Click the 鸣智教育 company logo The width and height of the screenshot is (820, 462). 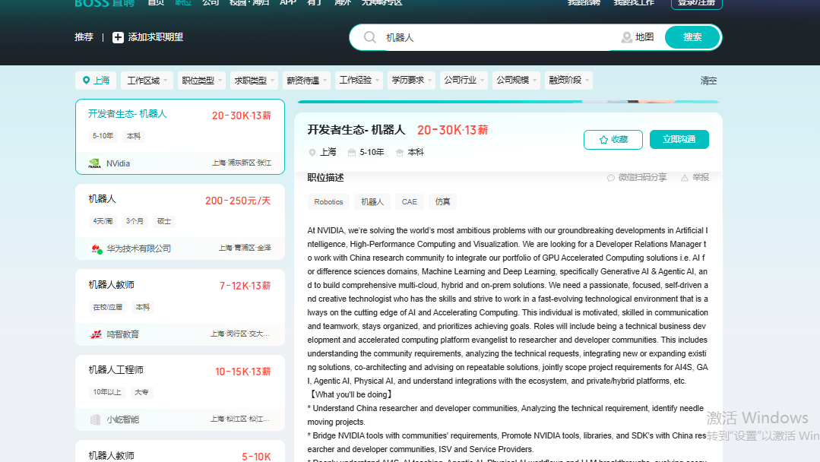(x=96, y=334)
